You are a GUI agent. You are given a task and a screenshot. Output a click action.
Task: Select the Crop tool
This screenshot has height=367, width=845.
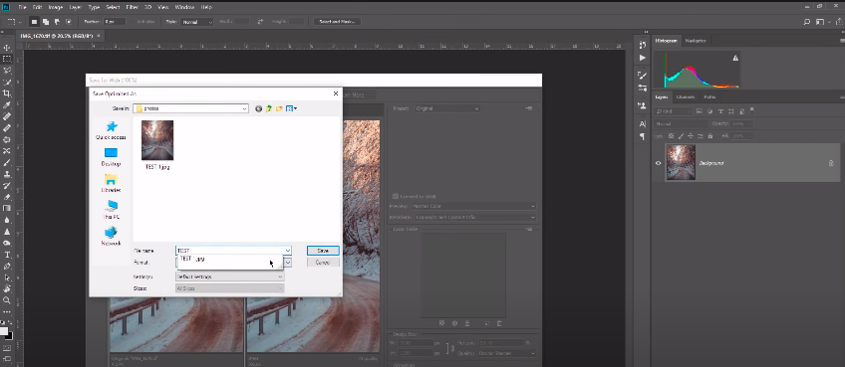tap(7, 93)
